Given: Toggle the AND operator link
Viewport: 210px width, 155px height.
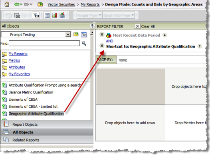Looking at the screenshot, I should 109,41.
